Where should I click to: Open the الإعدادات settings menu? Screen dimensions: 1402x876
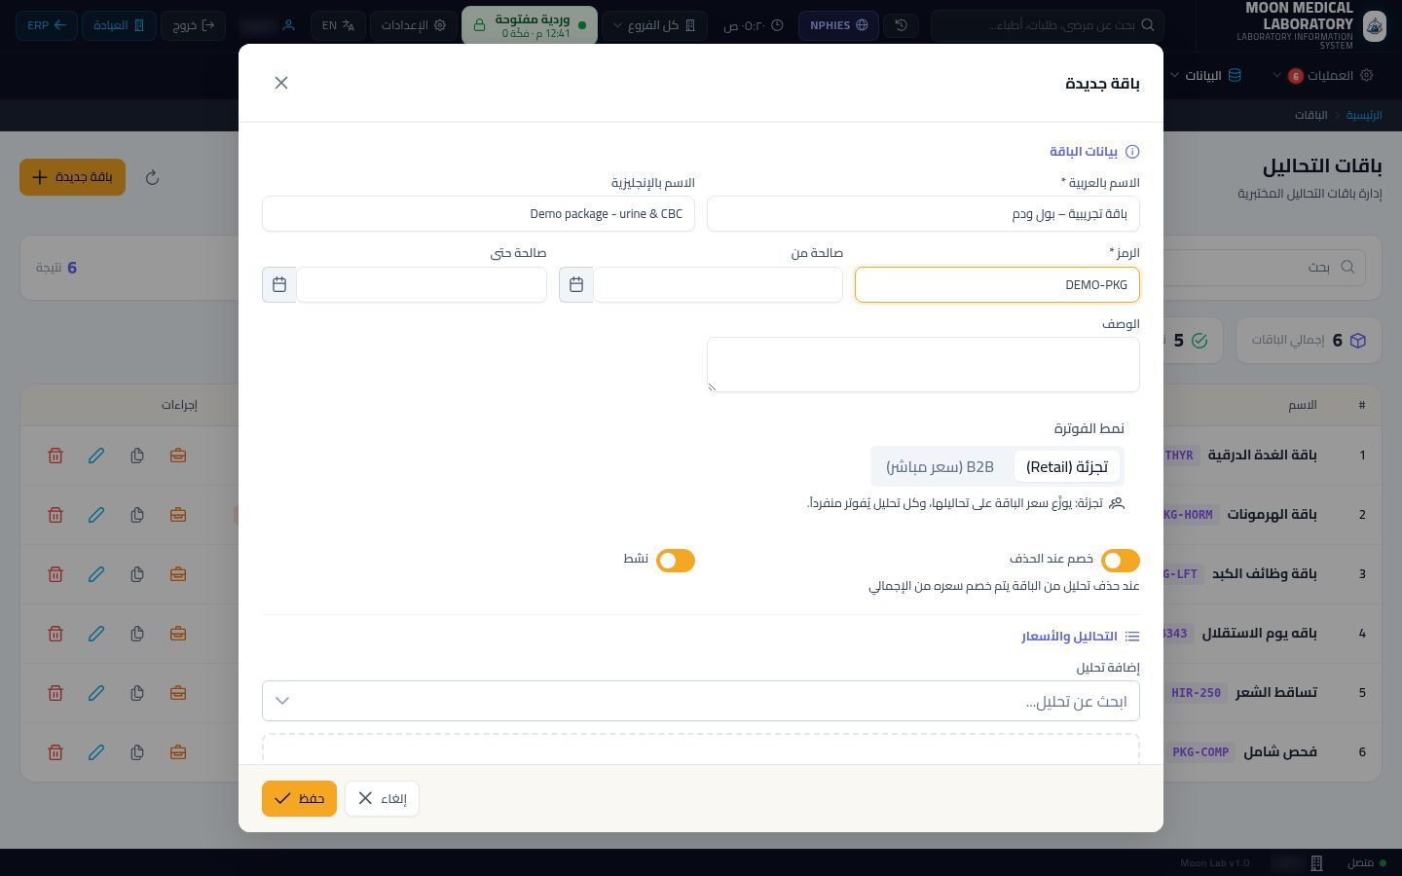tap(415, 25)
